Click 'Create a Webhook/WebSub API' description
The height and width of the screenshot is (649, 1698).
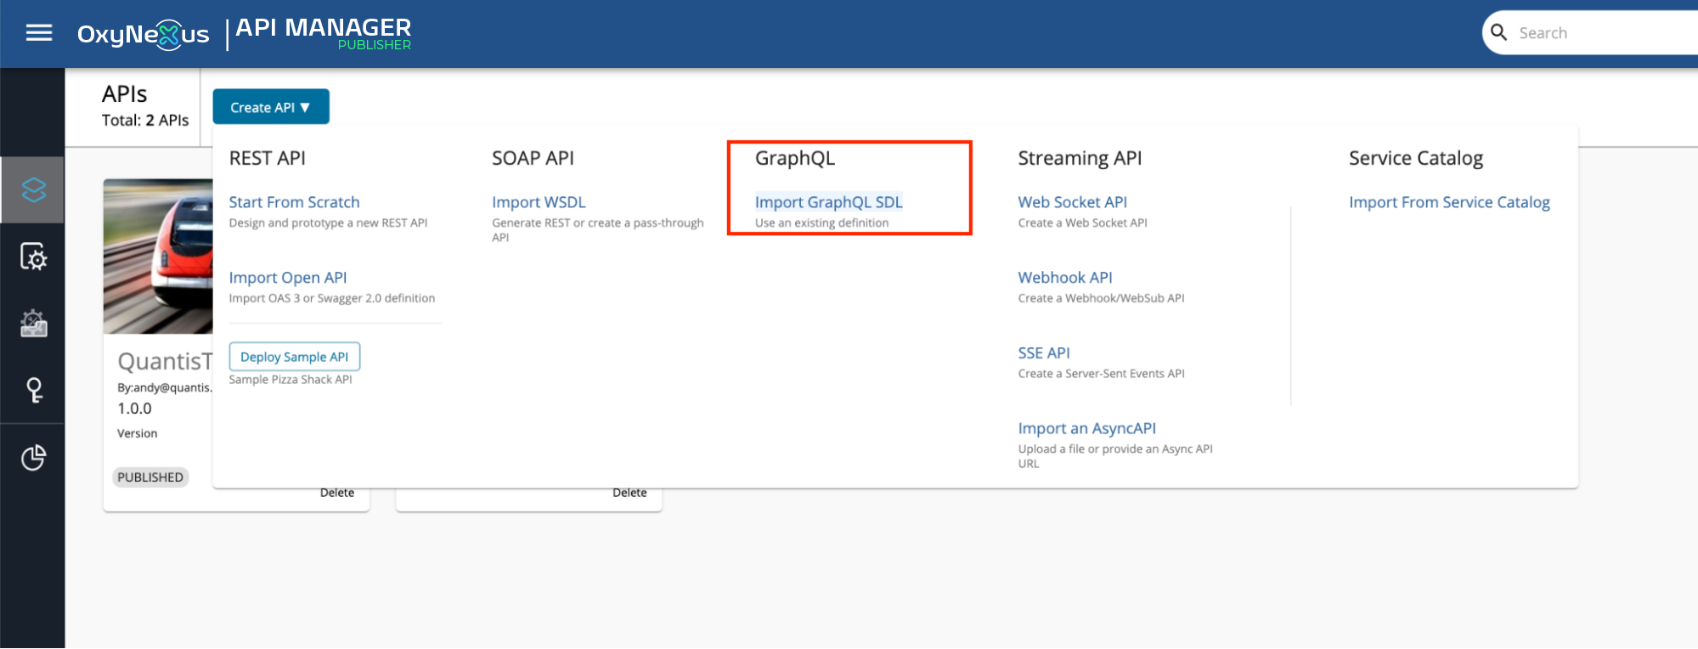click(x=1102, y=299)
